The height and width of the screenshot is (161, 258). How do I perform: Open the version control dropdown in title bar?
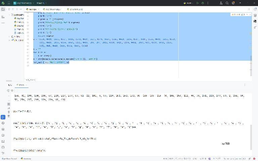coord(41,3)
